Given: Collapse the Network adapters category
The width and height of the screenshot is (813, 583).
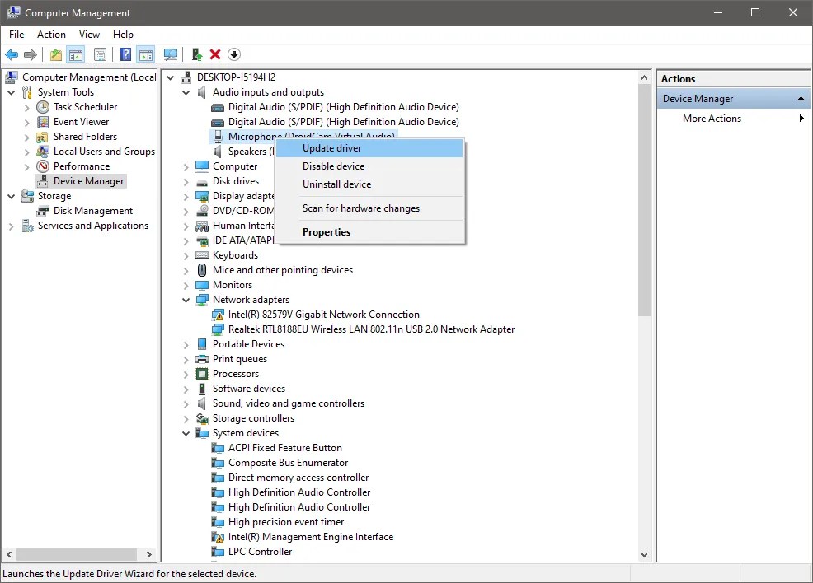Looking at the screenshot, I should pyautogui.click(x=185, y=299).
